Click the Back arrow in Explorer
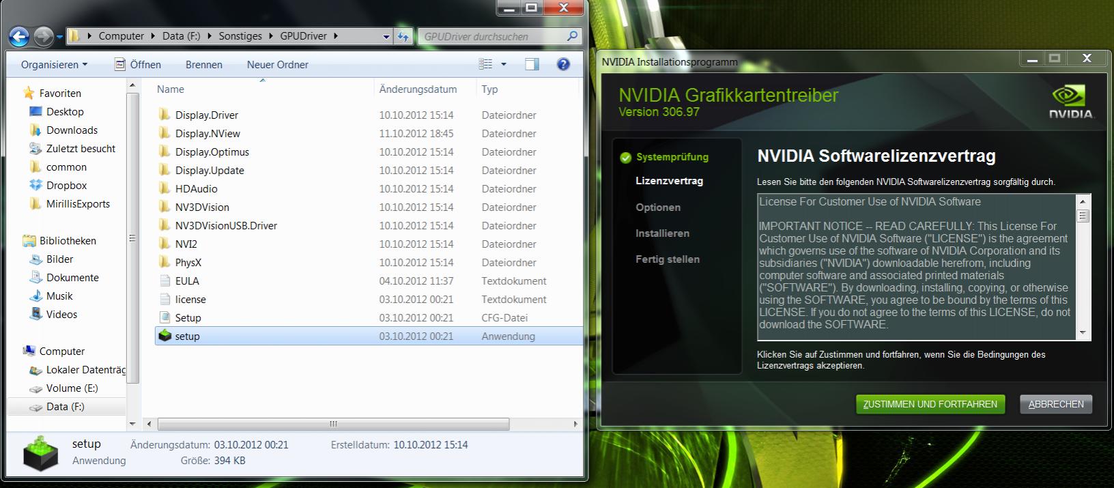 click(x=19, y=36)
